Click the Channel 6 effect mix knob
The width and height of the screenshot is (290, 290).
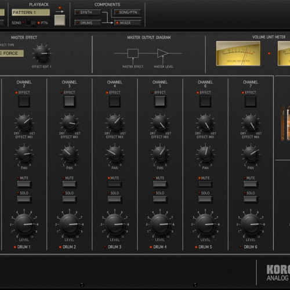click(x=205, y=122)
